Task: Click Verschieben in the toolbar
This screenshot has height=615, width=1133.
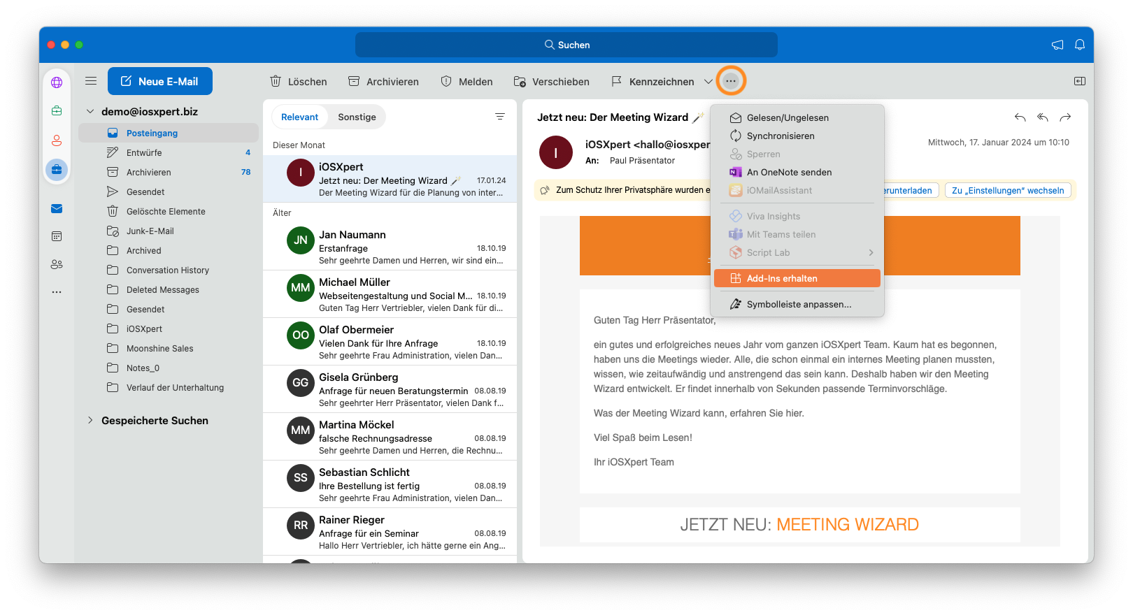Action: pos(551,82)
